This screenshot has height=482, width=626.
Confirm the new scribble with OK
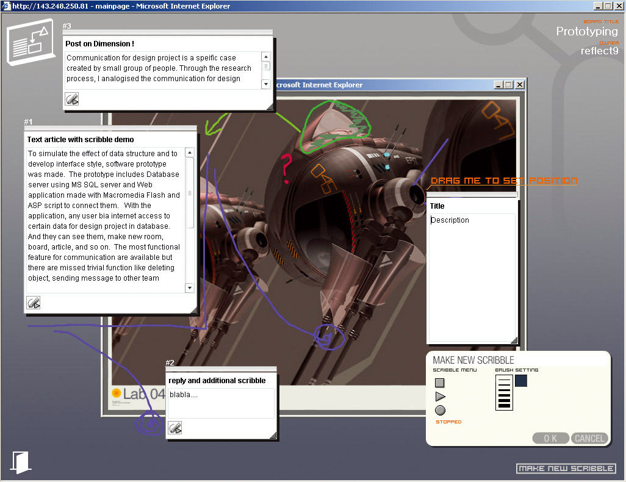(550, 438)
